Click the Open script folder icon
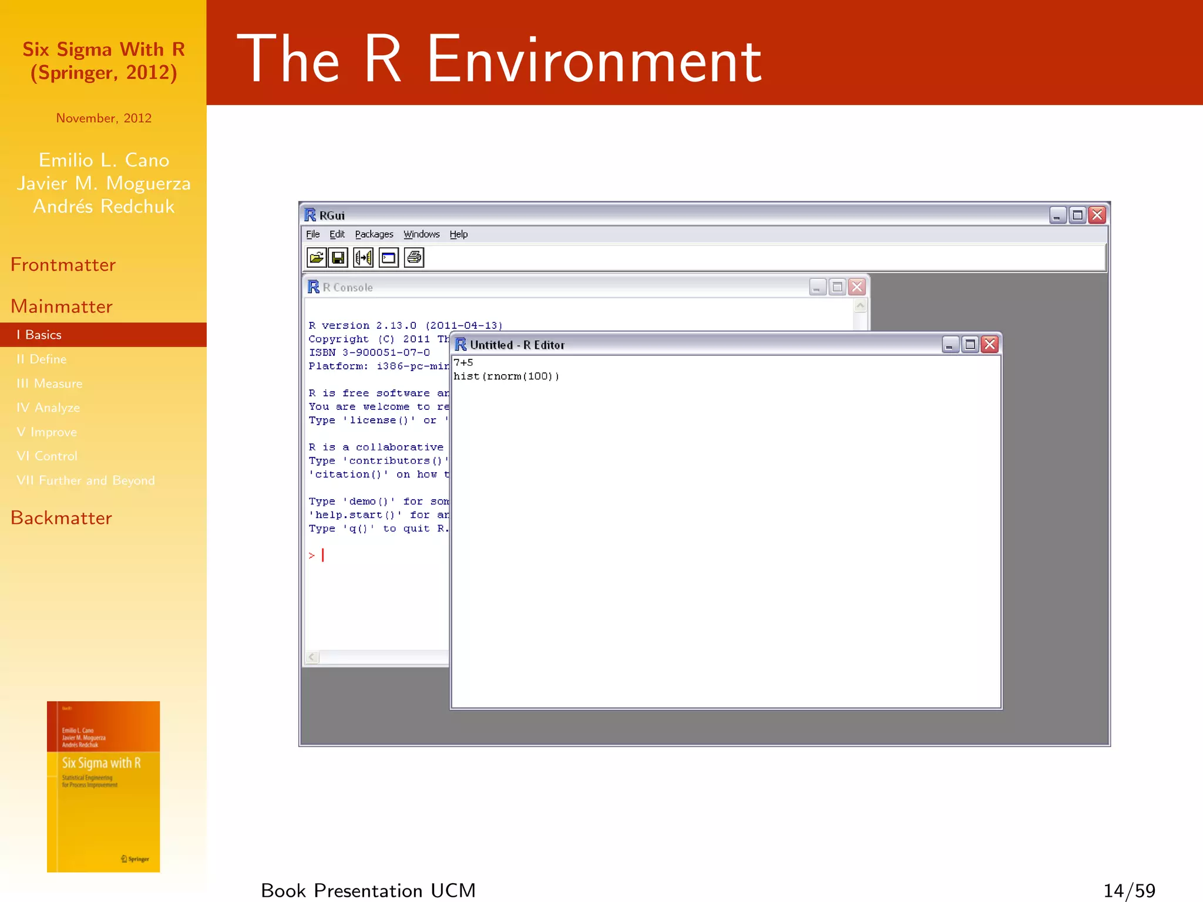The height and width of the screenshot is (902, 1203). pos(316,258)
